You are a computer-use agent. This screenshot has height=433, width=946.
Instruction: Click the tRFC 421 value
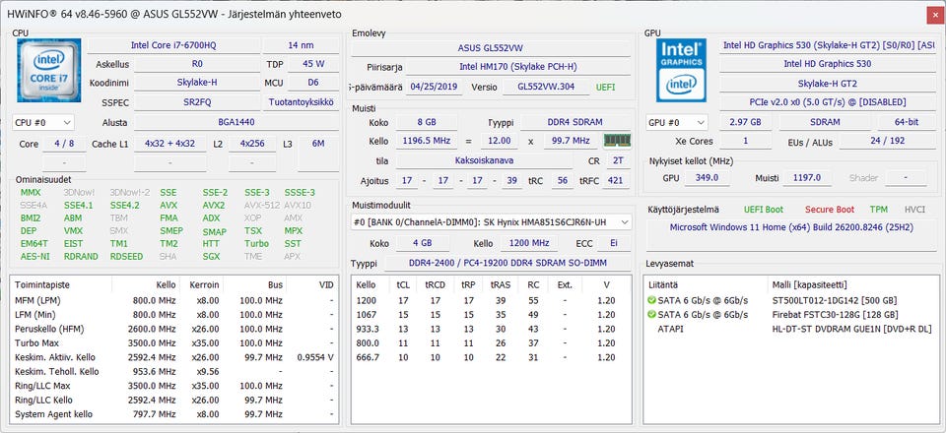(617, 179)
